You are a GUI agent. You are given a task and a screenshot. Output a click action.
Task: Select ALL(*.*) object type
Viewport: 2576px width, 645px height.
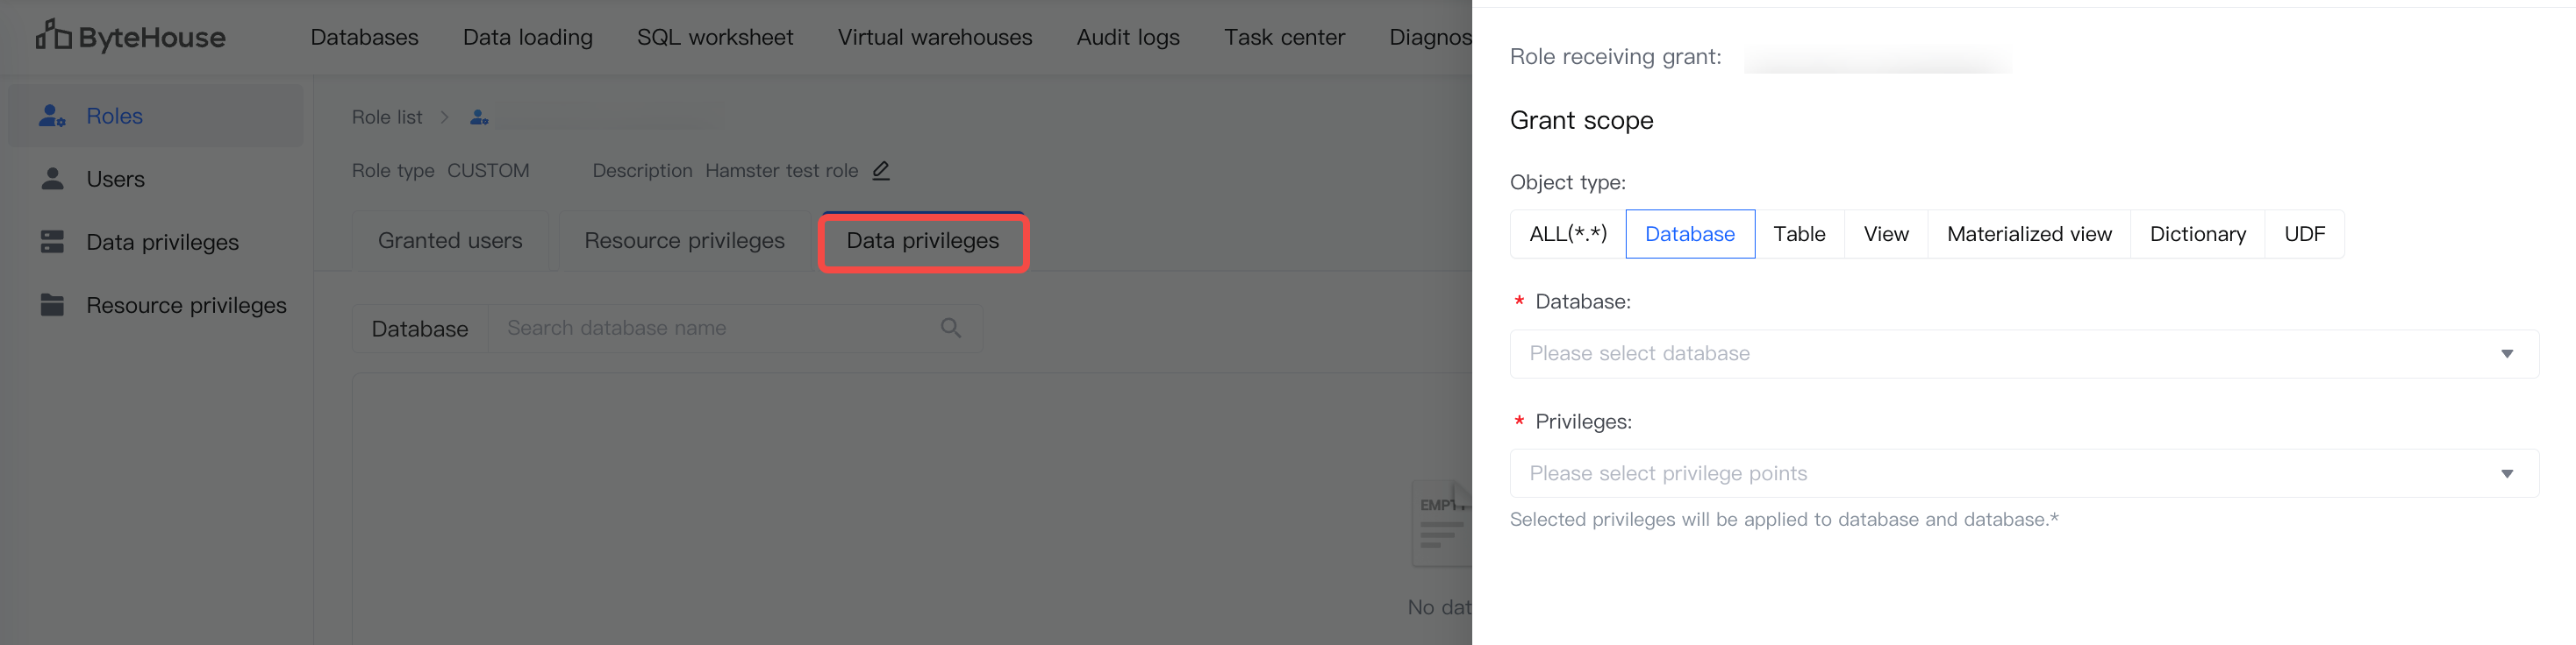pos(1567,234)
